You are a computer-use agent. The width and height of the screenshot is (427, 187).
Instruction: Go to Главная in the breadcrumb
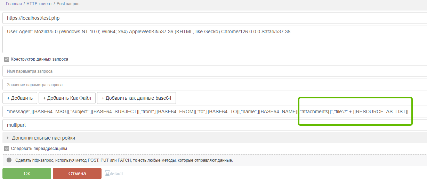(x=14, y=4)
